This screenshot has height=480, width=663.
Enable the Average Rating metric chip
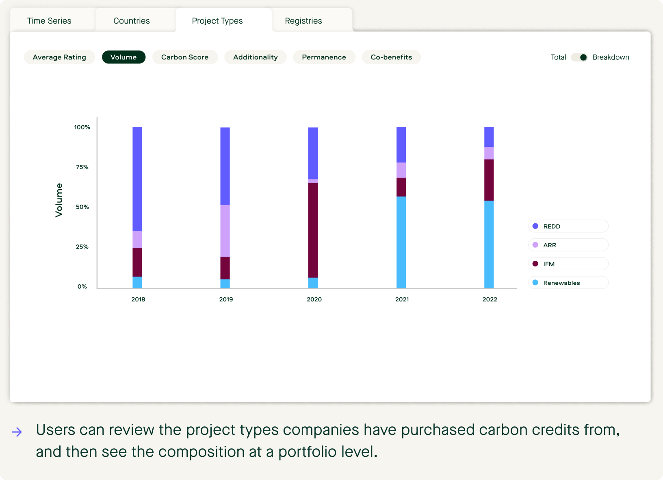(59, 57)
